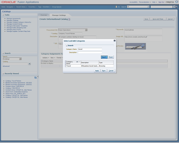
Task: Click the Done button
Action: 104,71
